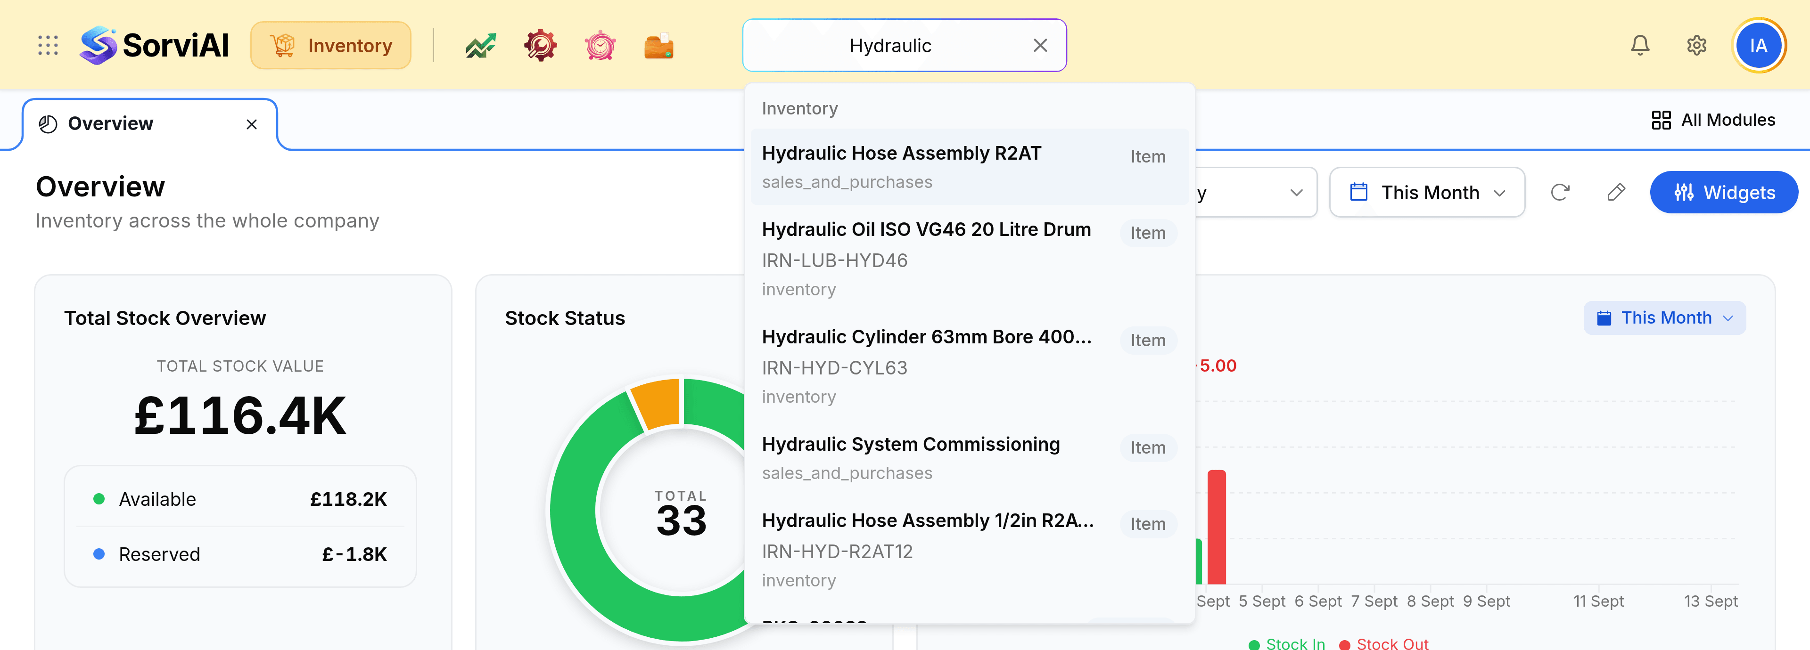Click the Total Stock Overview title

click(165, 318)
